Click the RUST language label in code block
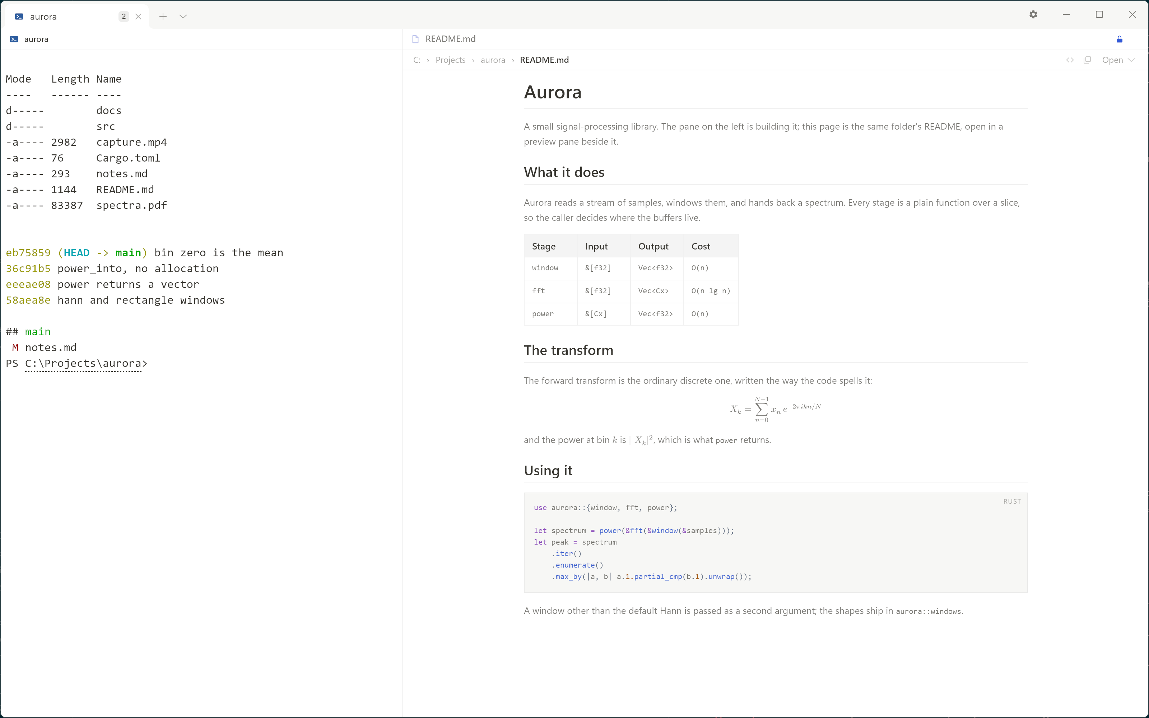The image size is (1149, 718). coord(1012,502)
